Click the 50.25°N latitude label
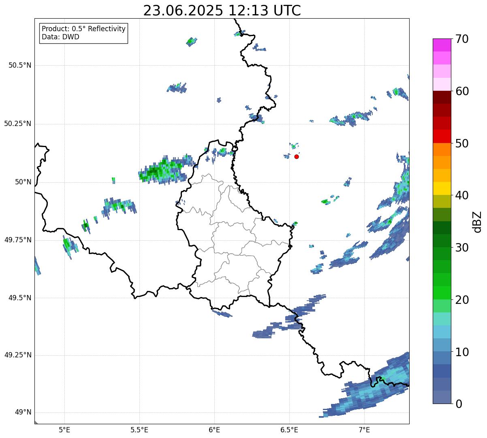The height and width of the screenshot is (438, 487). pos(18,124)
